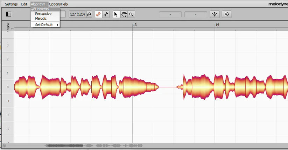Open the Options menu
Screen dimensions: 288x150
55,4
